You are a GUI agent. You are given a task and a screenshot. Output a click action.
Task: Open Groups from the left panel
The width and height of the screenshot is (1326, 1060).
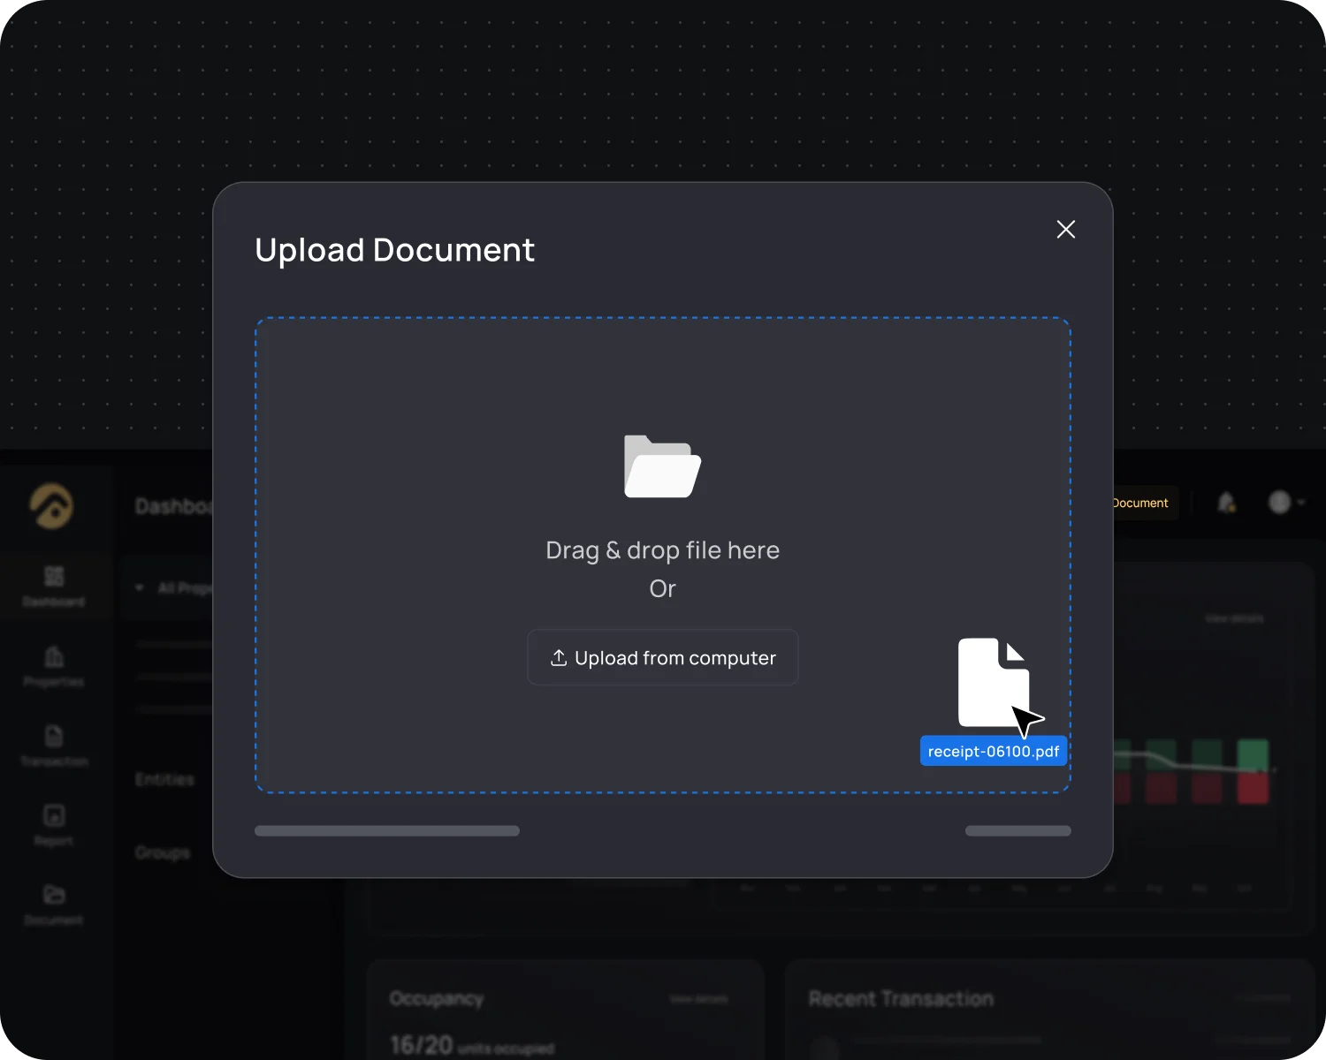[163, 852]
